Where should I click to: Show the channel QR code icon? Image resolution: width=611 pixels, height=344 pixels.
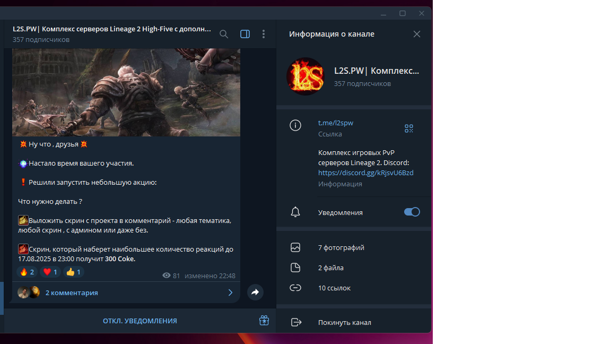pos(409,128)
